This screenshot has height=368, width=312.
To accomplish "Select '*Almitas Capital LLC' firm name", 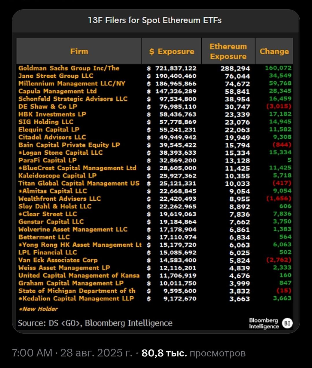I will click(x=53, y=191).
